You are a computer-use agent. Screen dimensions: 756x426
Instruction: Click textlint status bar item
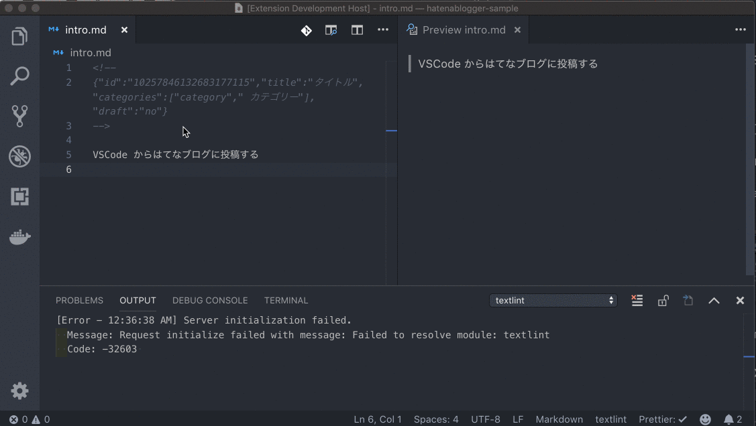(611, 419)
